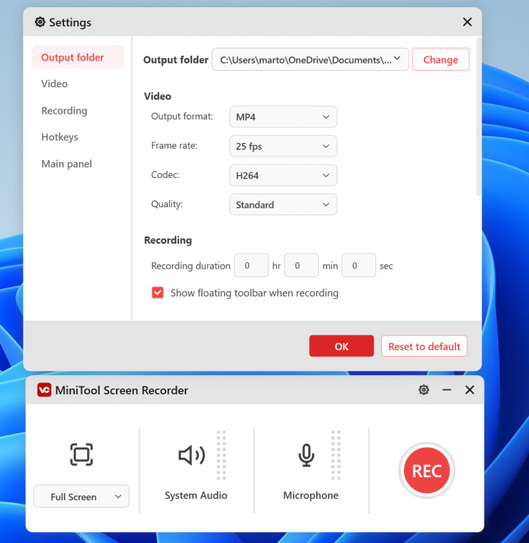Click the full screen capture region icon

(x=81, y=454)
